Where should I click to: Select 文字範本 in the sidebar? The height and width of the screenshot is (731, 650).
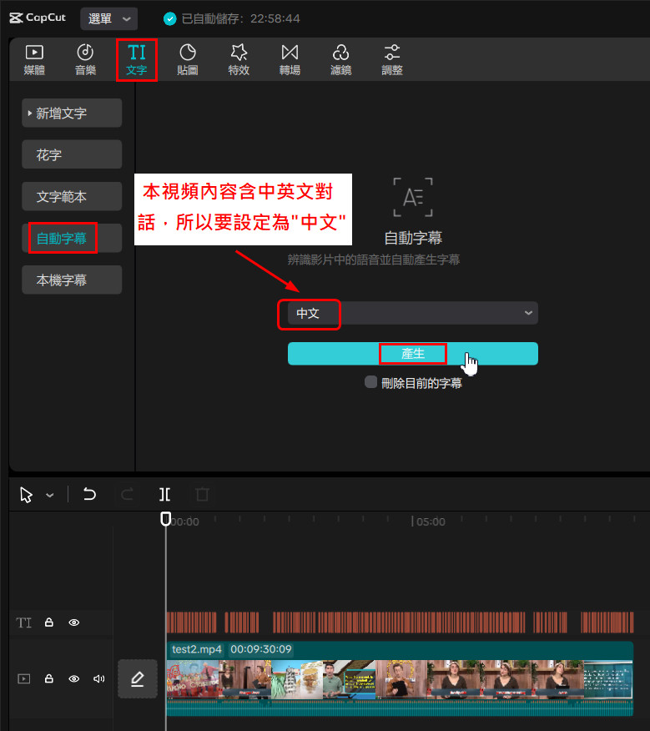[x=72, y=197]
